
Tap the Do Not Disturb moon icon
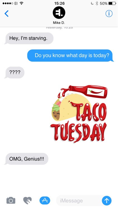[92, 3]
